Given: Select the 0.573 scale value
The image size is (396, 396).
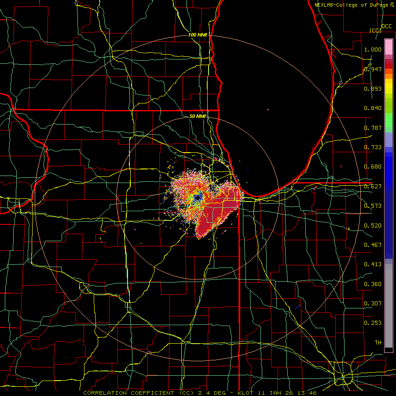Looking at the screenshot, I should 373,206.
